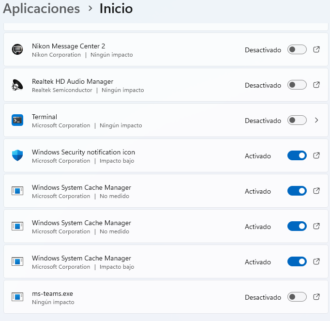The width and height of the screenshot is (330, 321).
Task: Go back to Aplicaciones breadcrumb
Action: click(x=42, y=9)
